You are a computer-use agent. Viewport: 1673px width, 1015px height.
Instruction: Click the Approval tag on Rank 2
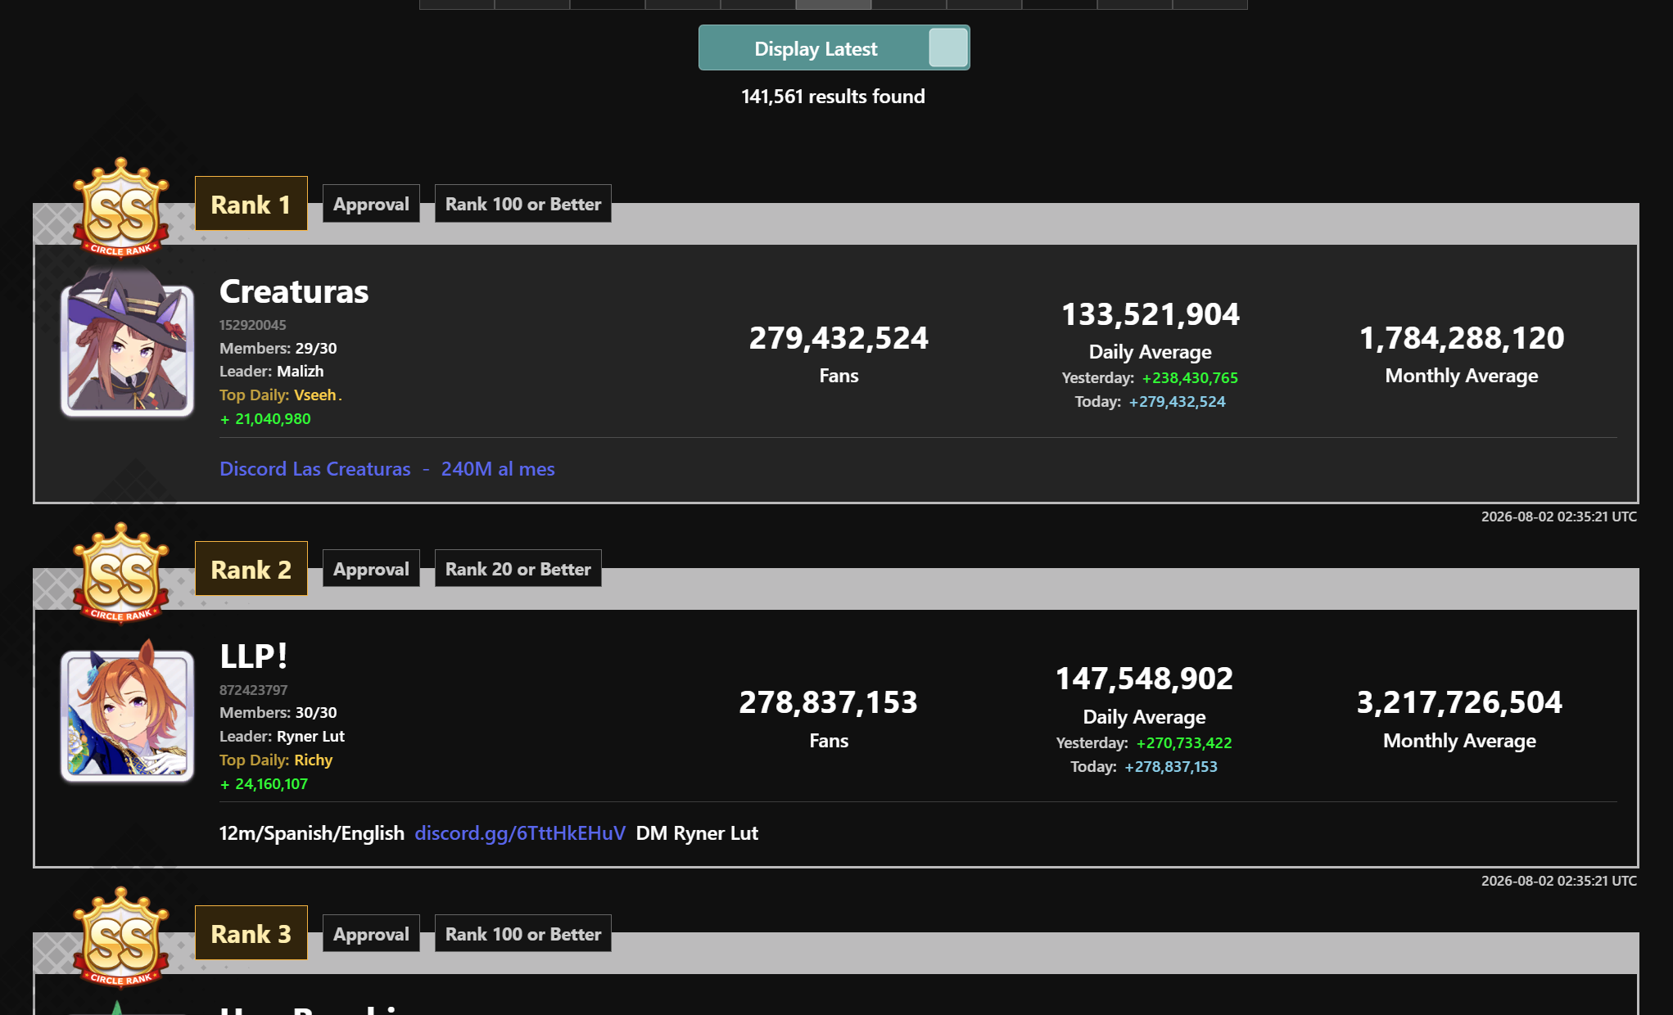tap(371, 569)
